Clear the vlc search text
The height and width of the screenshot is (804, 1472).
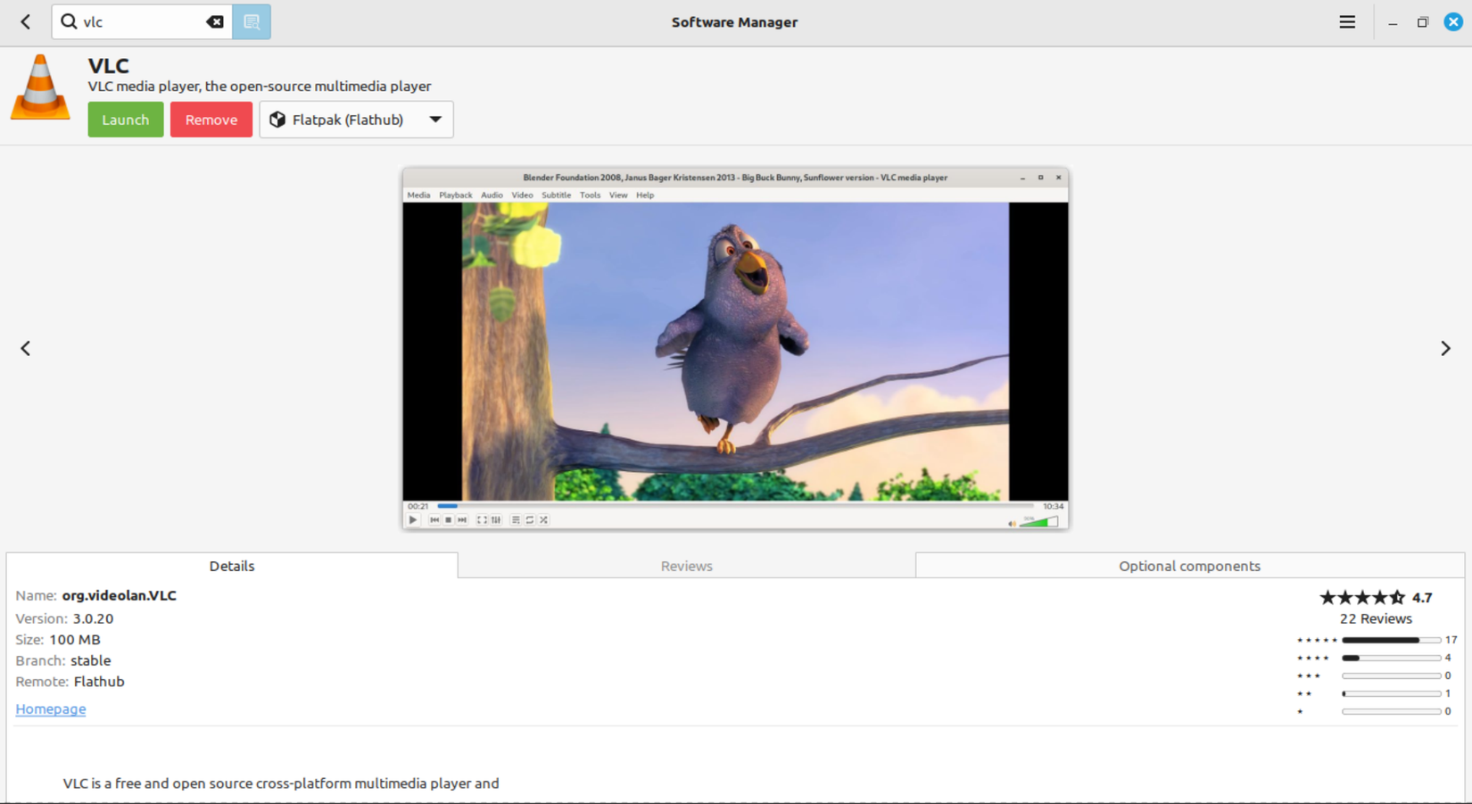tap(215, 21)
